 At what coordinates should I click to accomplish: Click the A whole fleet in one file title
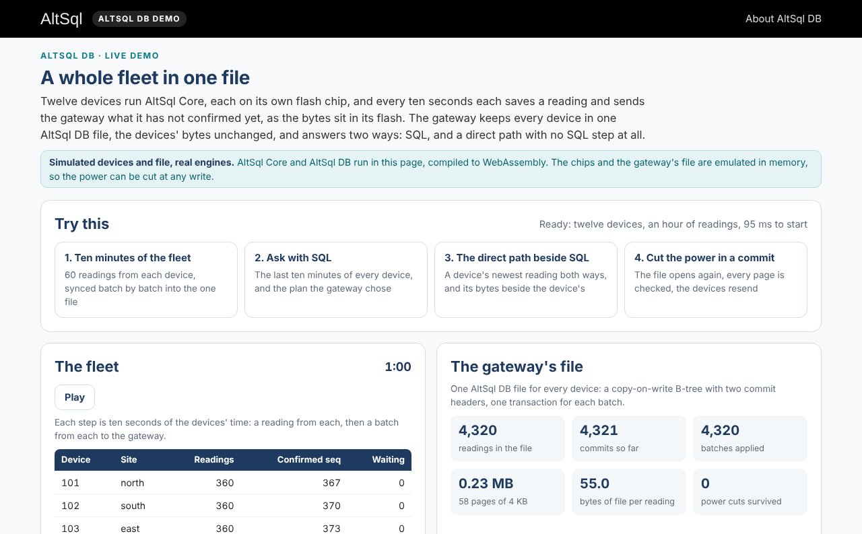click(x=145, y=78)
